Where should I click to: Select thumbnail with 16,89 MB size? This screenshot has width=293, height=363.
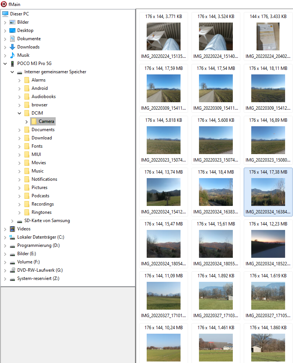268,140
